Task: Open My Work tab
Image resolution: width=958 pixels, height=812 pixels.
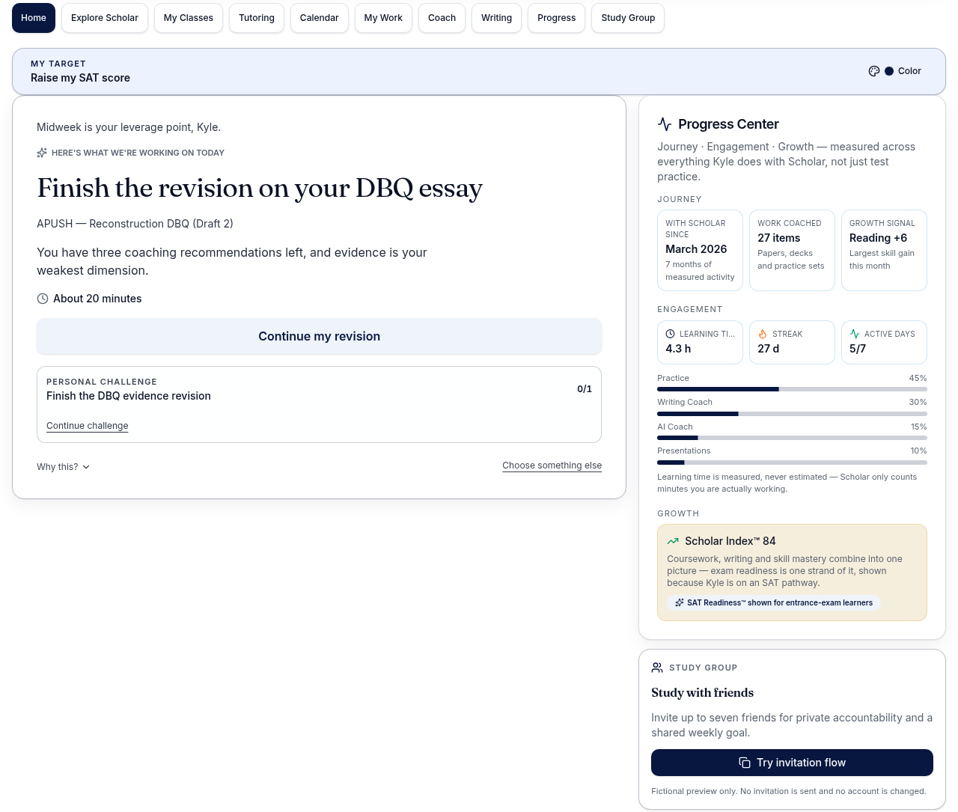Action: click(x=383, y=18)
